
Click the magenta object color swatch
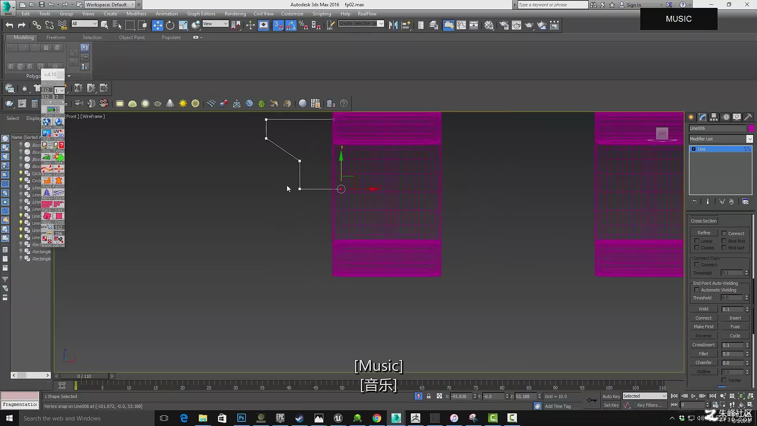(751, 128)
